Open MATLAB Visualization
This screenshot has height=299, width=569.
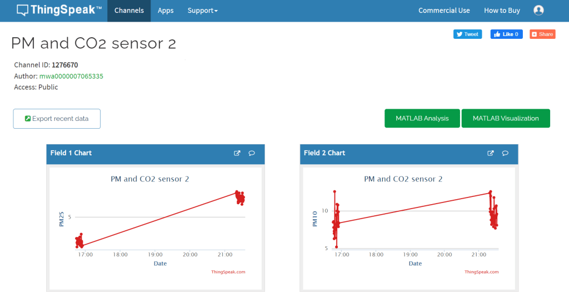tap(506, 118)
